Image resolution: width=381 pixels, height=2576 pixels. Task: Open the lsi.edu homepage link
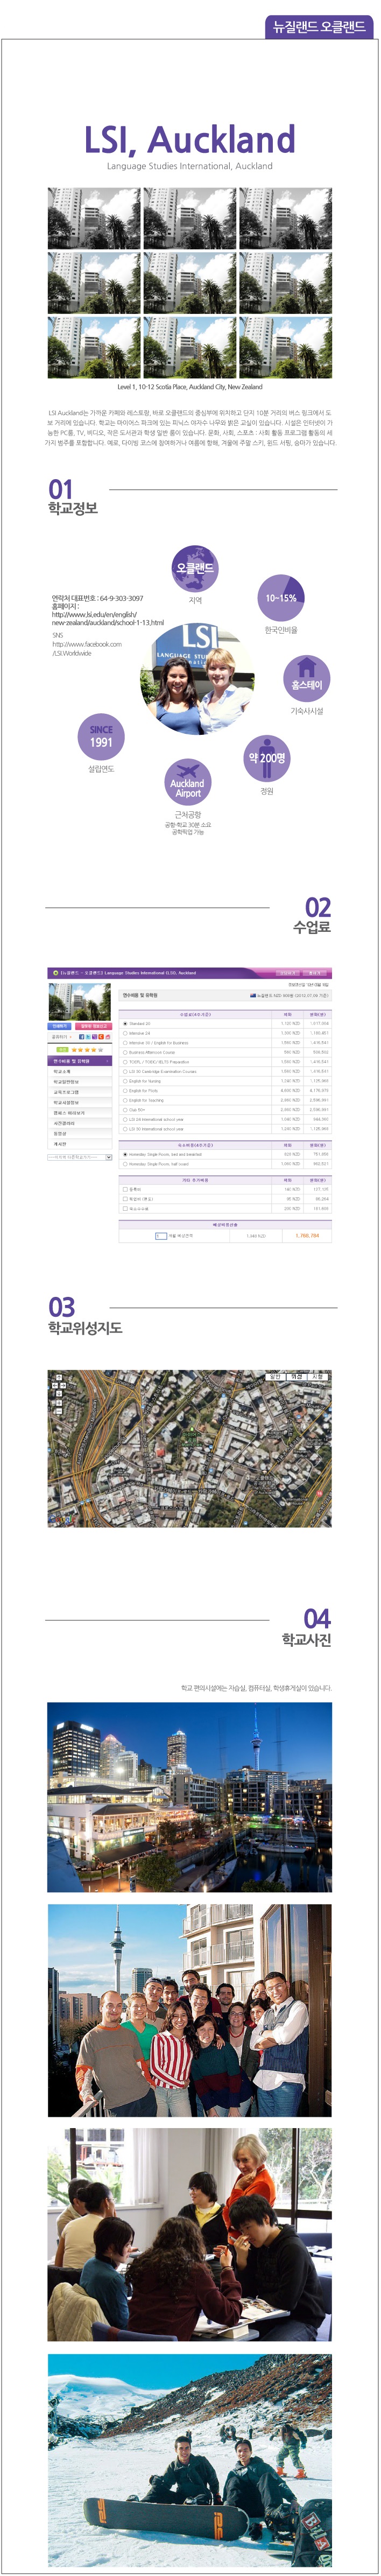[x=107, y=618]
